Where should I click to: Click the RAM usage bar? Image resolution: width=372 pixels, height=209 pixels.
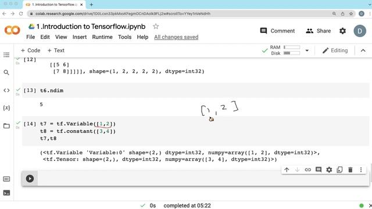pos(292,47)
